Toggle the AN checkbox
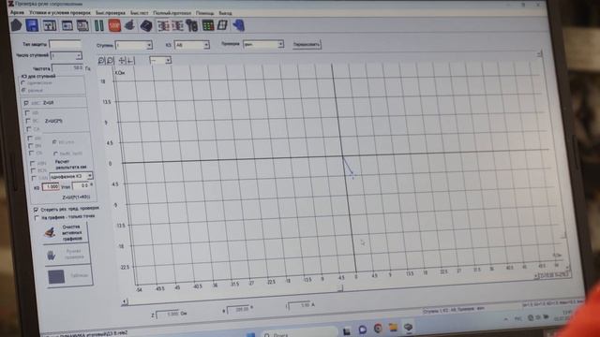The width and height of the screenshot is (600, 337). [30, 138]
